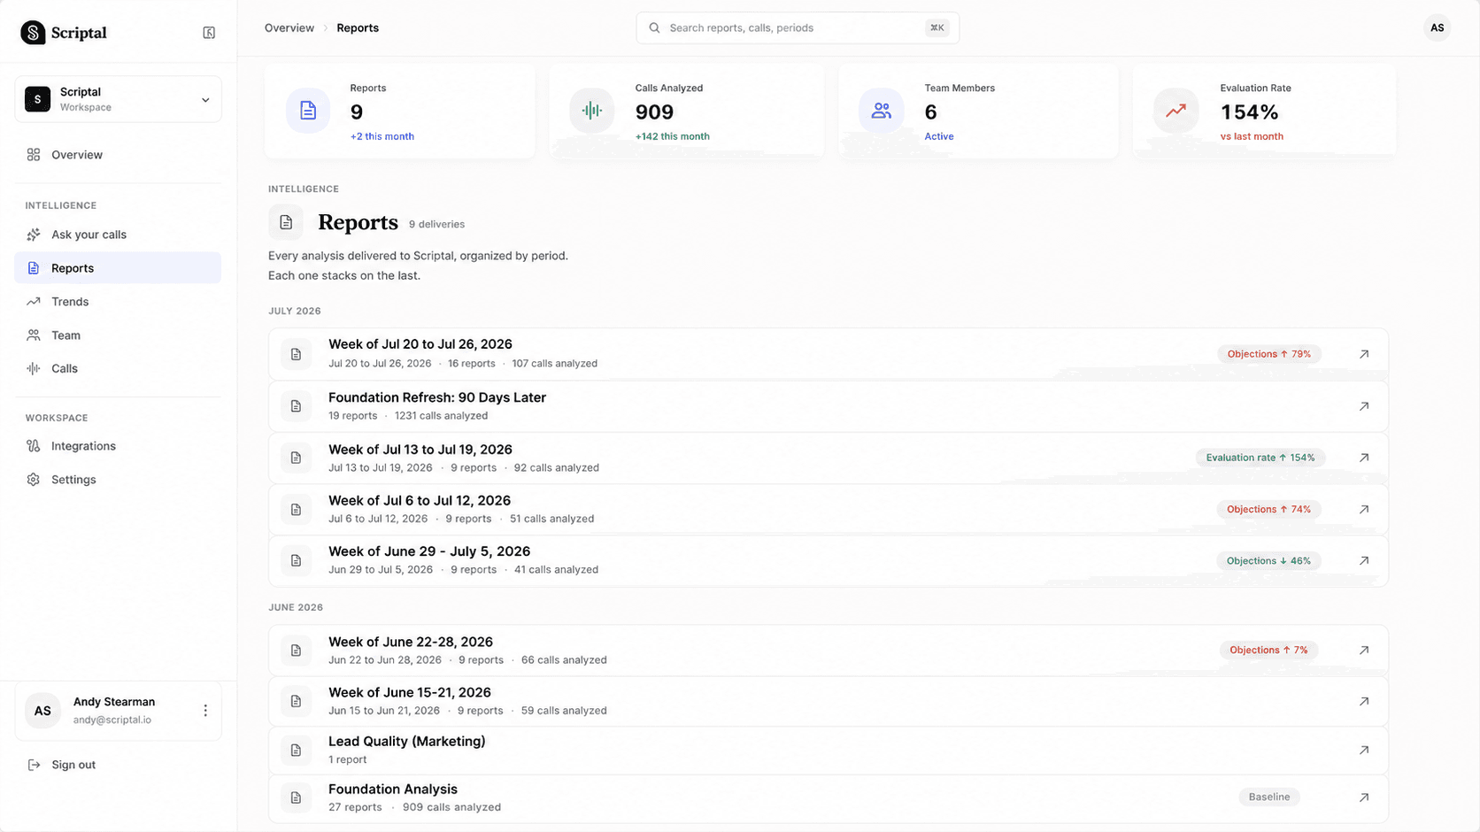Click open arrow for Foundation Refresh row
Image resolution: width=1480 pixels, height=832 pixels.
[x=1364, y=406]
